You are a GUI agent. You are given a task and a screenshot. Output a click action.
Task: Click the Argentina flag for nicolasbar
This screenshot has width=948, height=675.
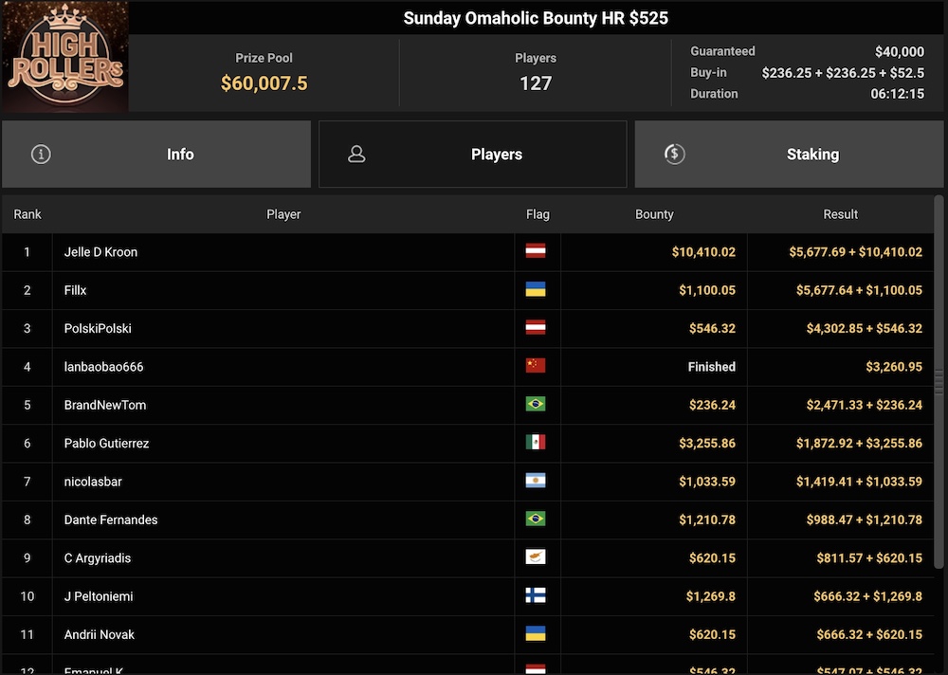(x=536, y=482)
